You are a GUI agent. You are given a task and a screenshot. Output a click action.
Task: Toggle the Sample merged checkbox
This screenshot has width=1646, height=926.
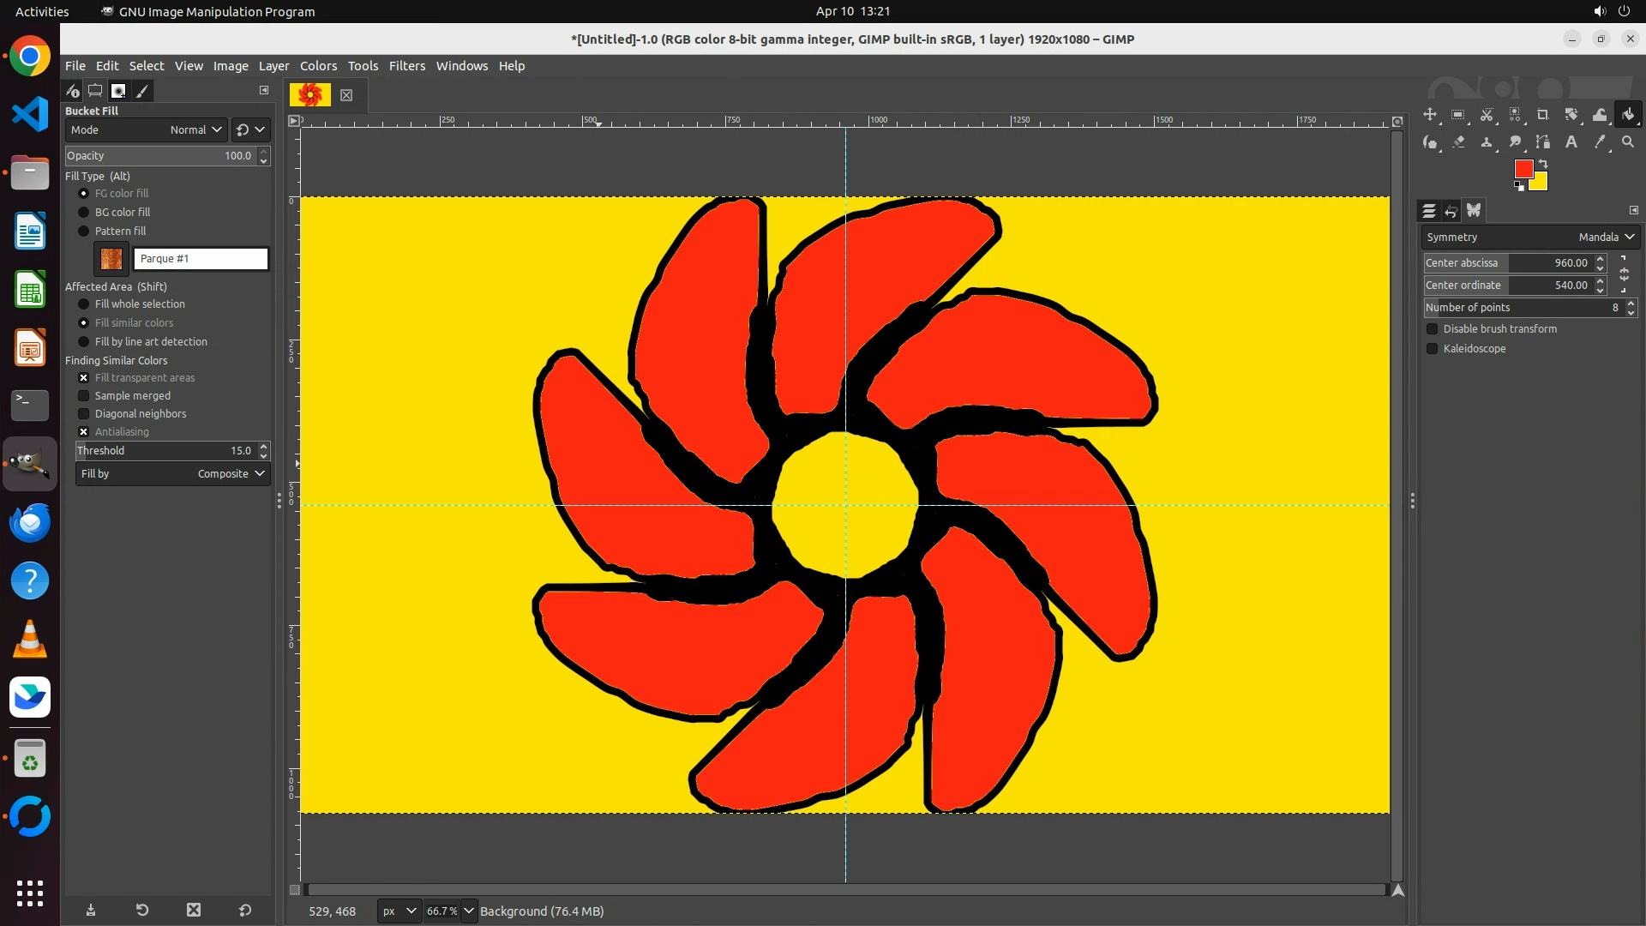[x=83, y=396]
